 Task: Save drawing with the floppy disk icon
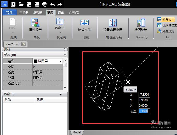click(x=29, y=4)
